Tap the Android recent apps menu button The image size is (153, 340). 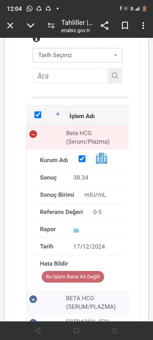point(115,330)
